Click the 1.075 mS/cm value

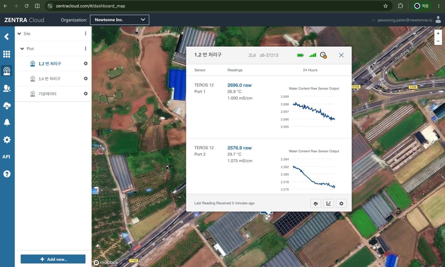(x=240, y=161)
